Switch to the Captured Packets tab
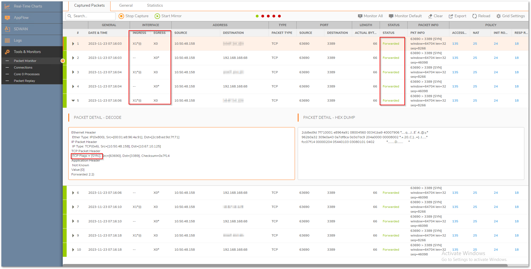The height and width of the screenshot is (269, 531). (x=89, y=6)
